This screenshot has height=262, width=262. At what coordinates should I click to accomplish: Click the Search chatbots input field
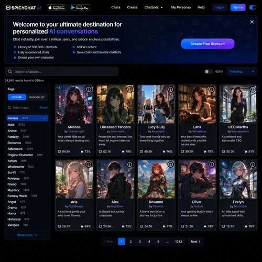(62, 71)
